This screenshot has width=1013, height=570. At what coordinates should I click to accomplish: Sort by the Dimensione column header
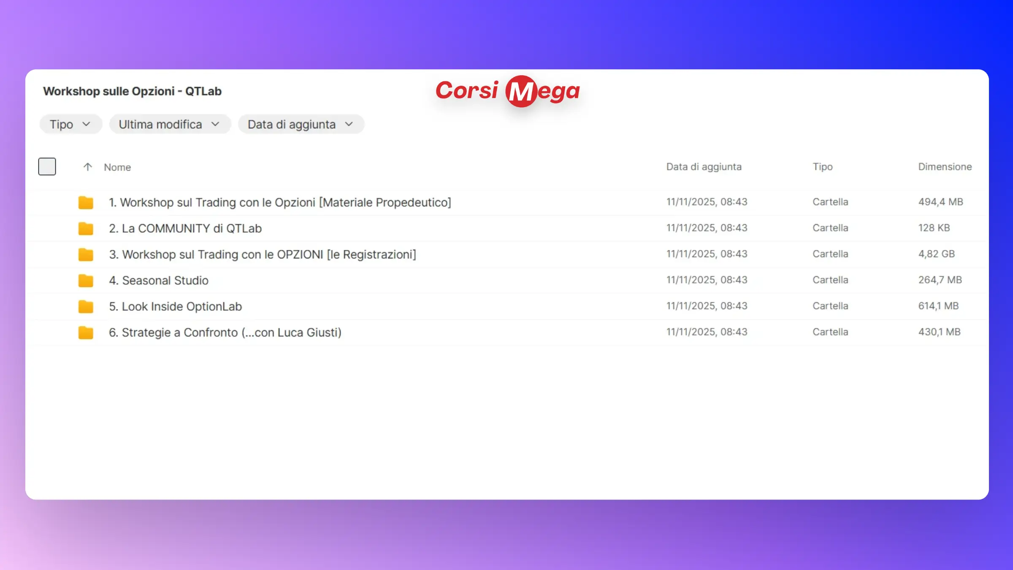tap(945, 167)
